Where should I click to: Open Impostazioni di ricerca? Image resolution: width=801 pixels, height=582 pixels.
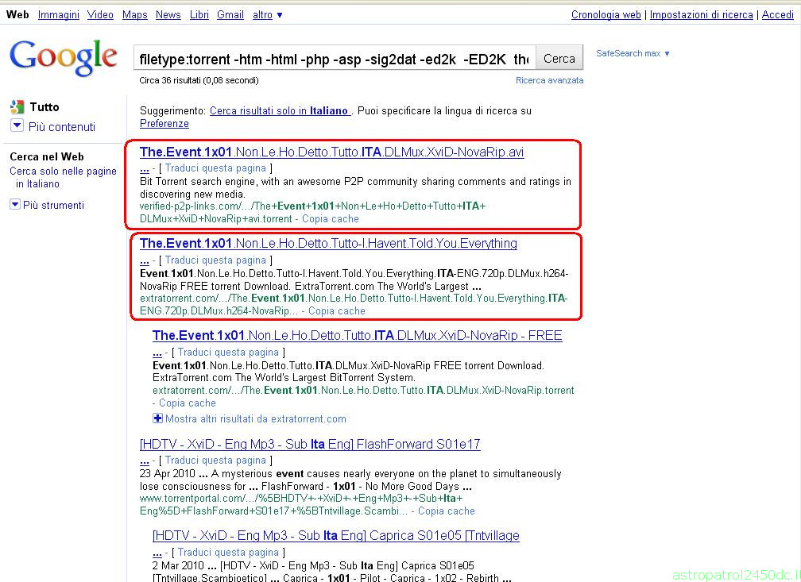(x=702, y=15)
